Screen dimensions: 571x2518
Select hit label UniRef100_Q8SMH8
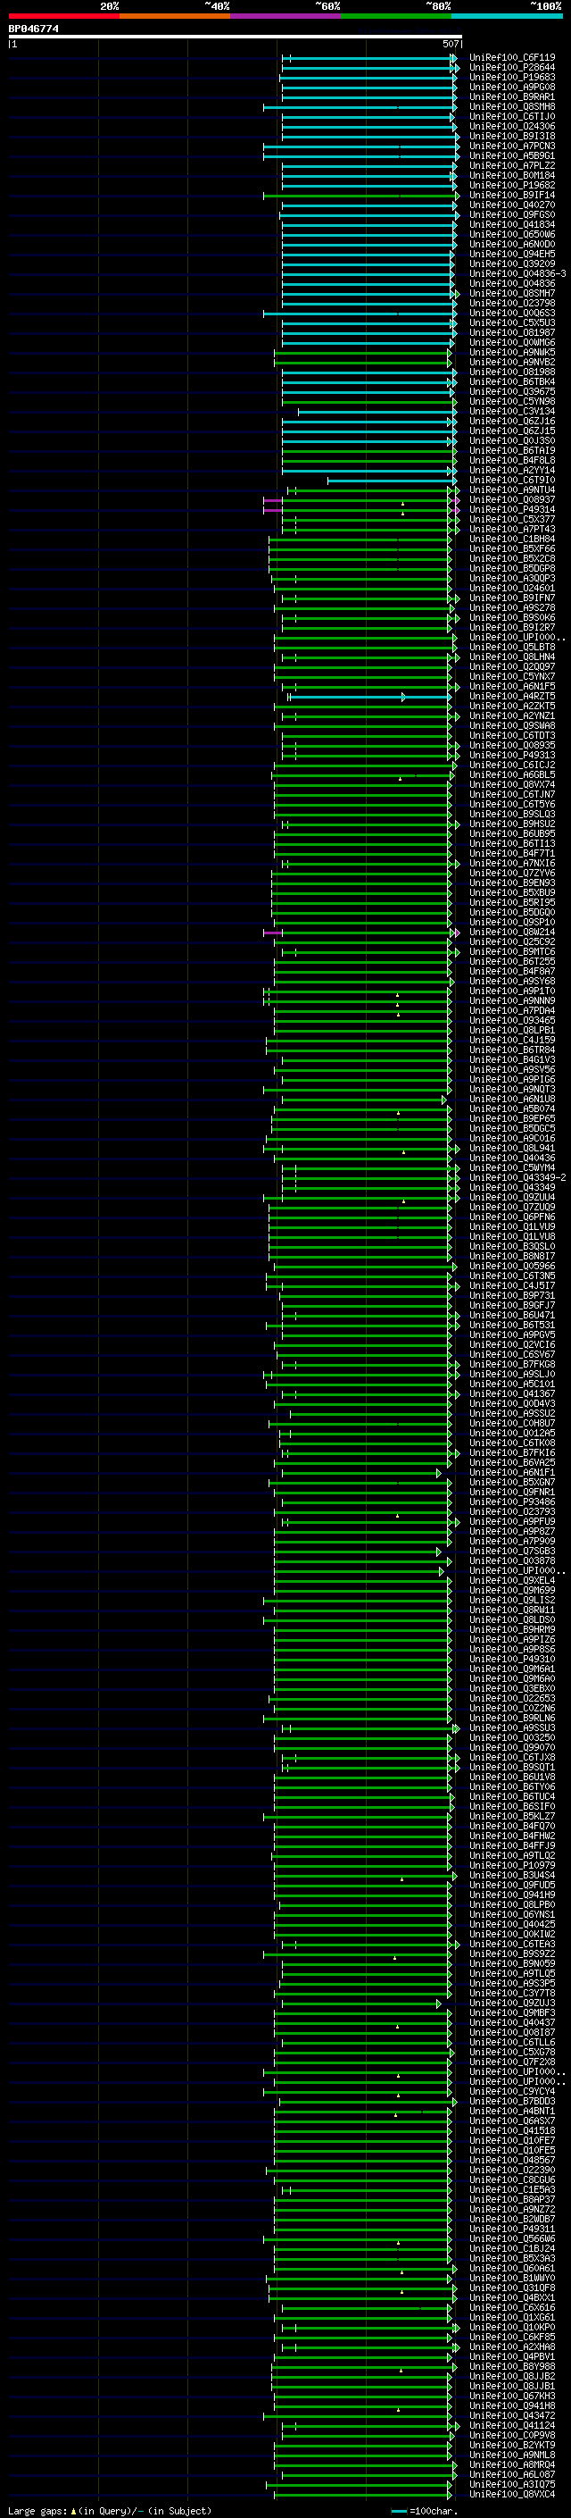pyautogui.click(x=512, y=106)
